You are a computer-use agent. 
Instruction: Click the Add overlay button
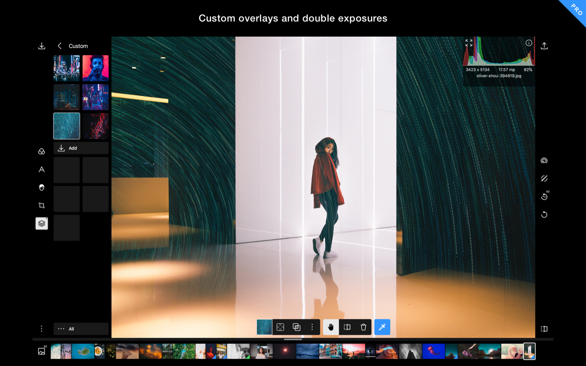point(81,148)
